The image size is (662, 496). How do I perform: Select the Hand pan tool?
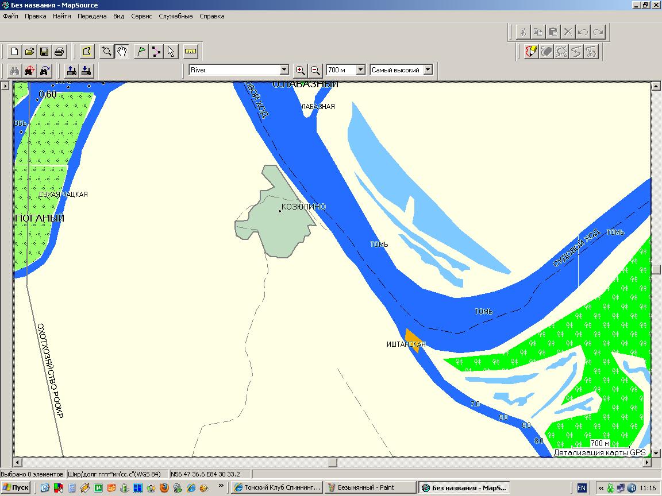coord(122,52)
